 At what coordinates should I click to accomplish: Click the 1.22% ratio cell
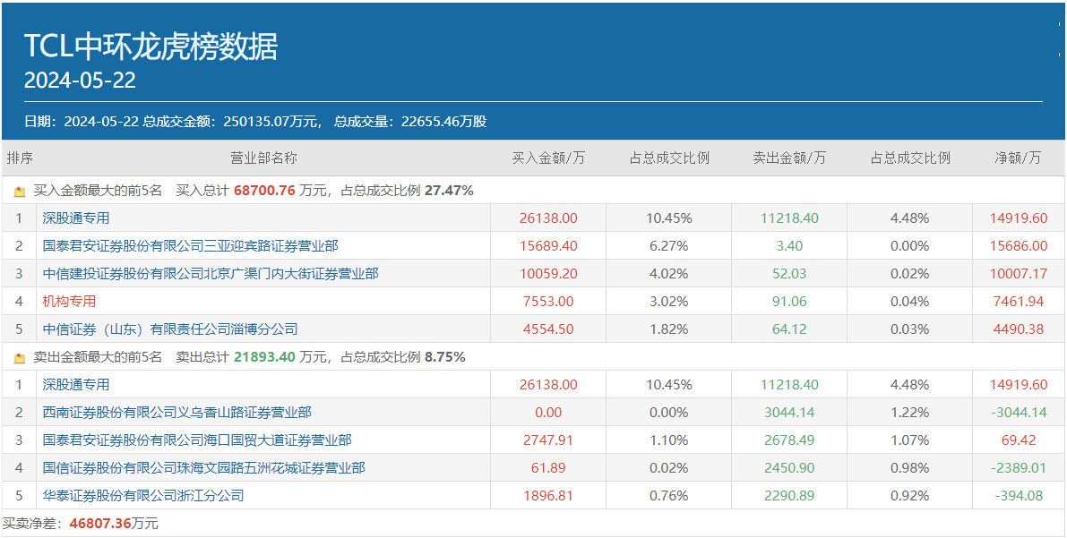tap(910, 412)
